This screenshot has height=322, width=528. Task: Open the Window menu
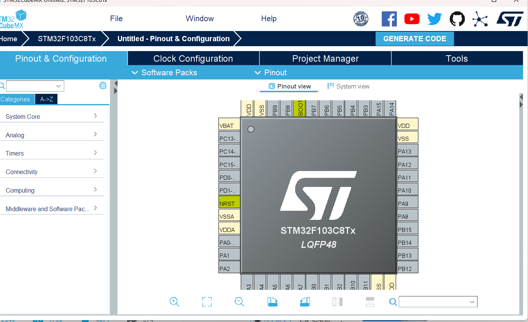tap(200, 19)
